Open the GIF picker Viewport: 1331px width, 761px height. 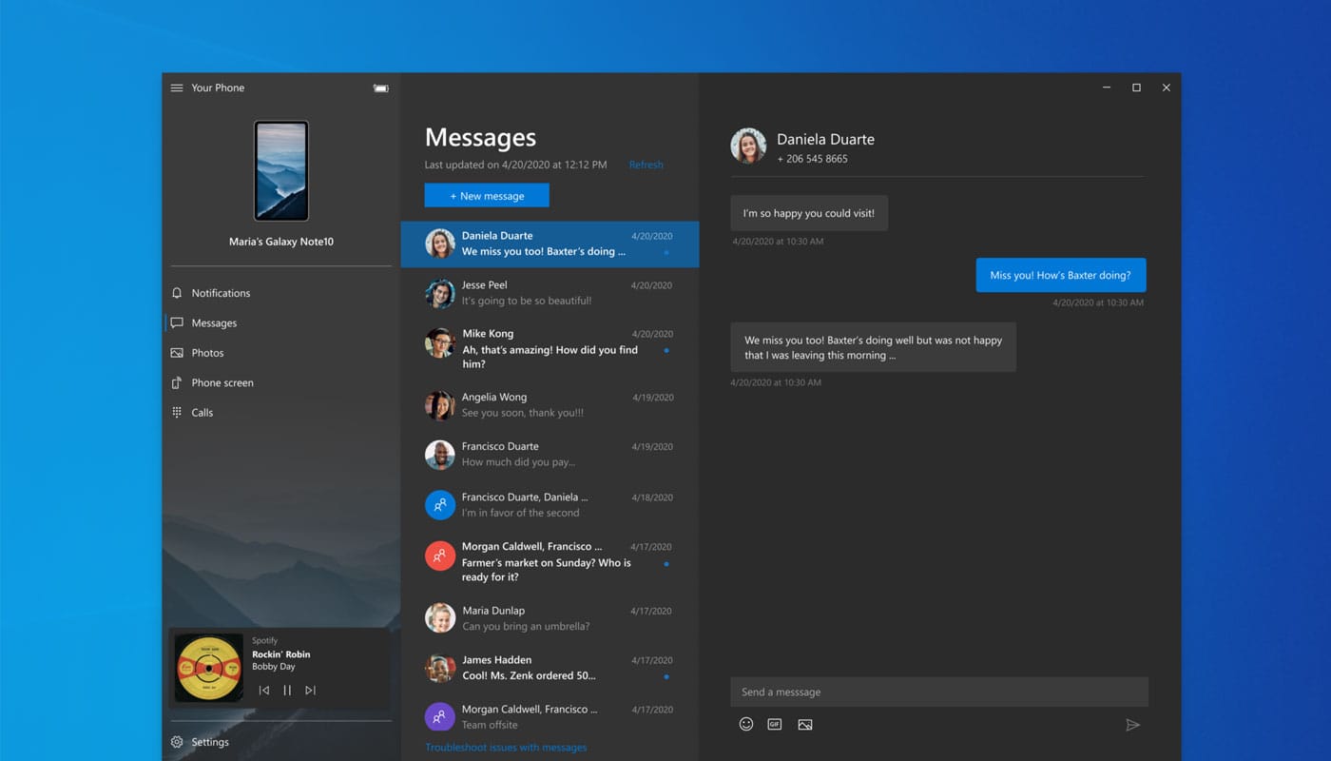click(775, 724)
